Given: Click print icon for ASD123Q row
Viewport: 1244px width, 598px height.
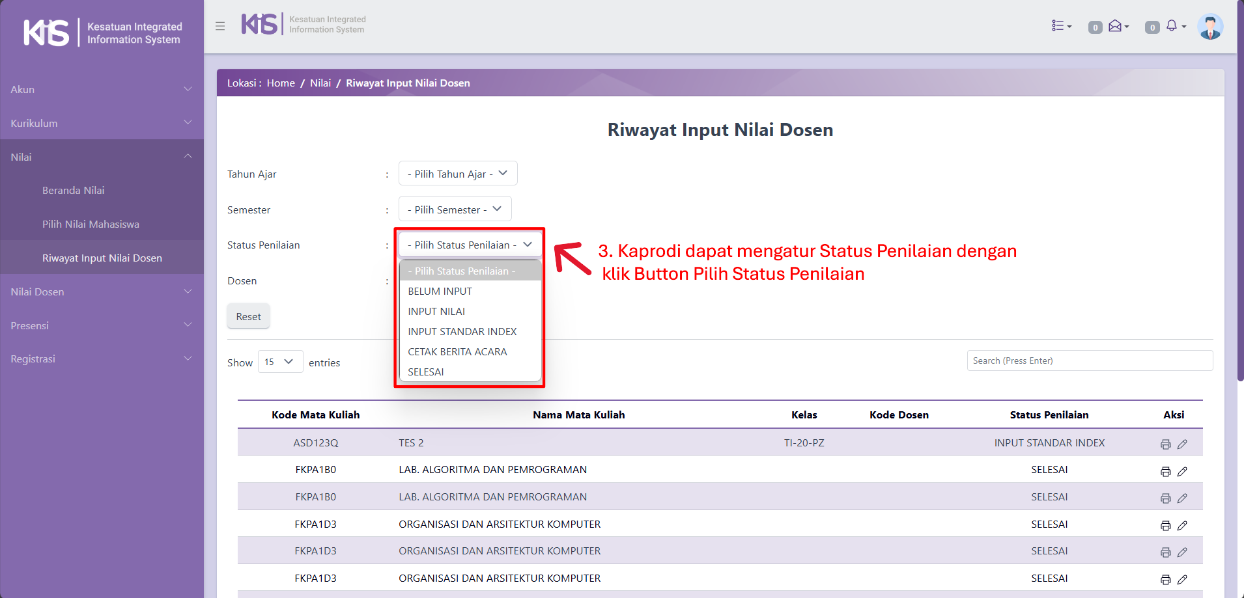Looking at the screenshot, I should pyautogui.click(x=1165, y=444).
